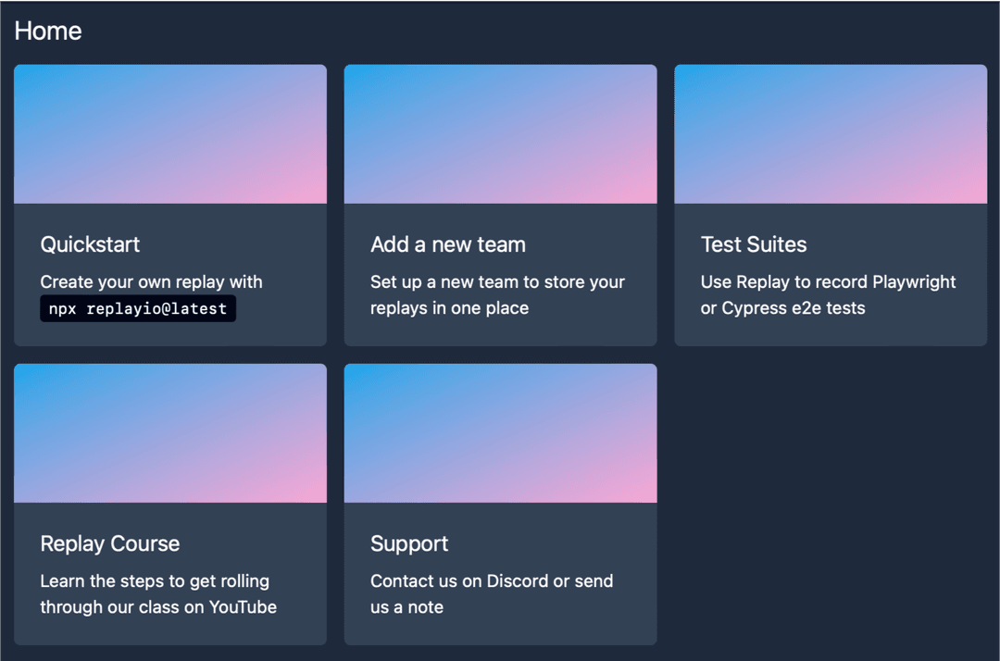Open the Add a new team card

(x=500, y=206)
